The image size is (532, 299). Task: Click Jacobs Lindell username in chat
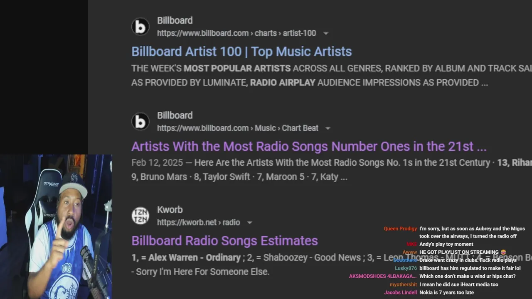401,292
